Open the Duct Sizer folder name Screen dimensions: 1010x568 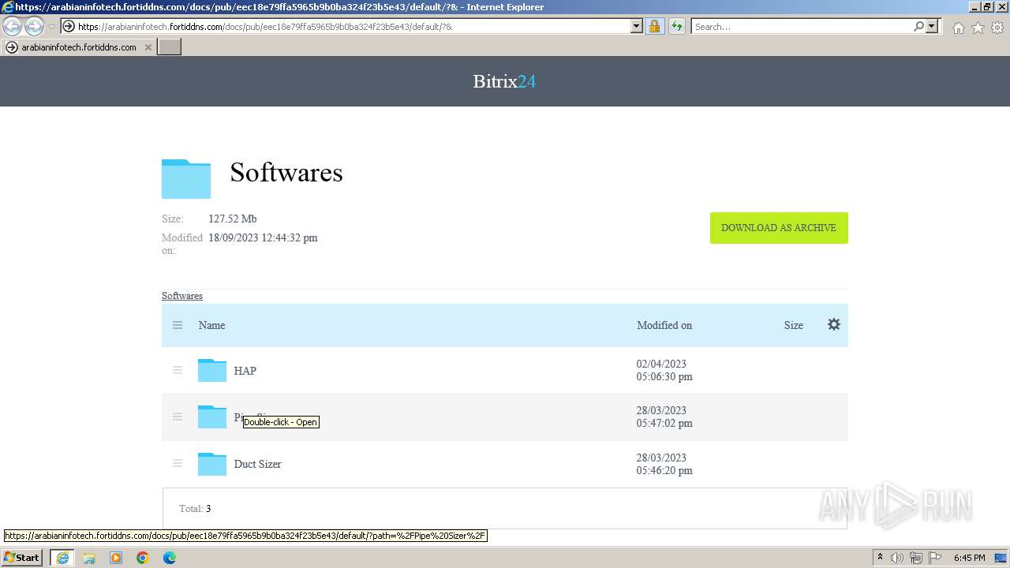click(257, 464)
